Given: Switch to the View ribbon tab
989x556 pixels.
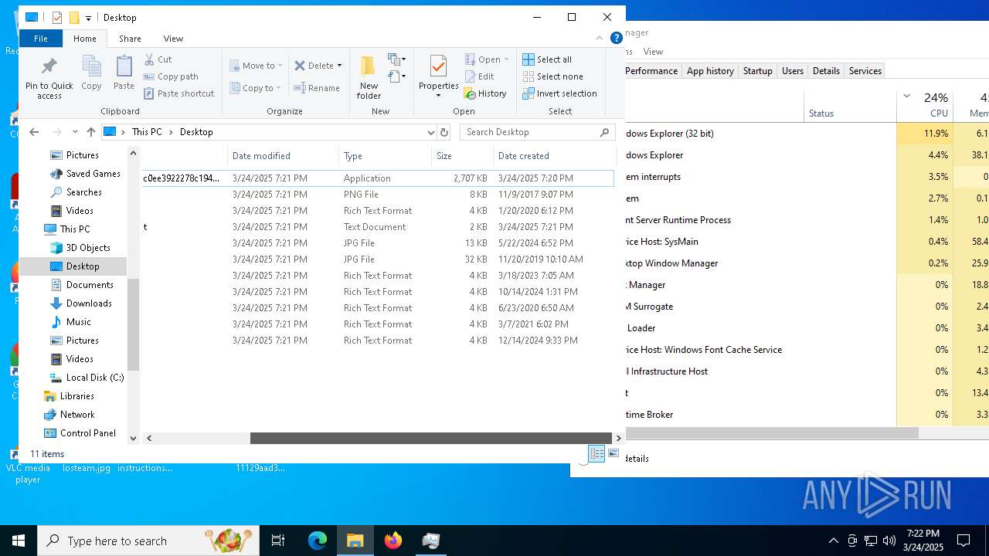Looking at the screenshot, I should coord(173,39).
